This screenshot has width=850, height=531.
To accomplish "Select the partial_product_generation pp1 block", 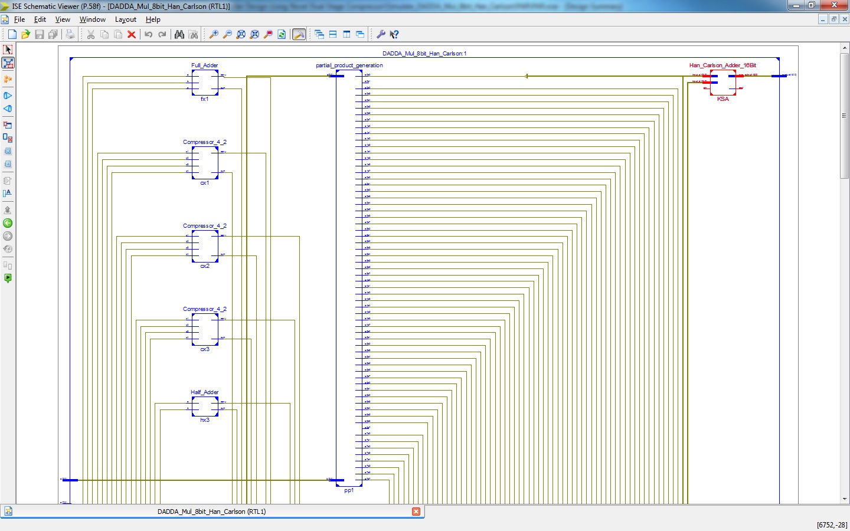I will 349,278.
